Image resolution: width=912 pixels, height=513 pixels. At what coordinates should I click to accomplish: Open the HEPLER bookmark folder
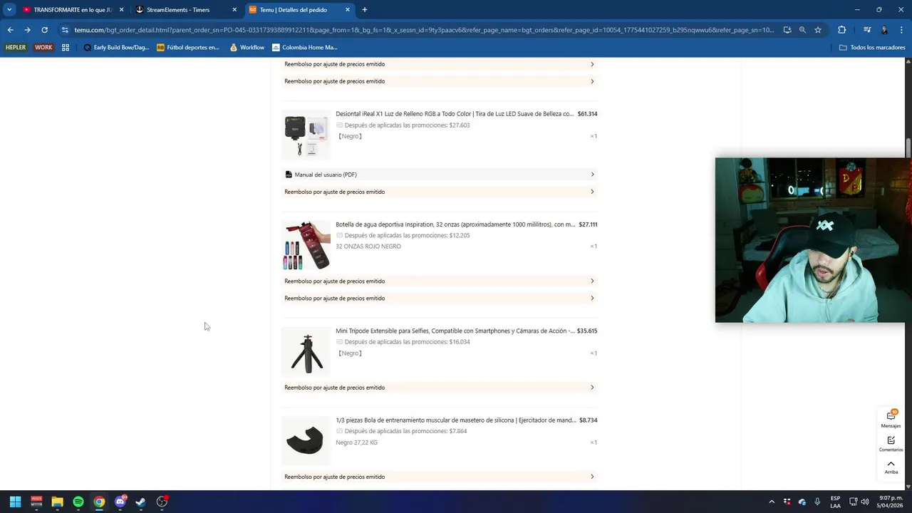tap(16, 48)
